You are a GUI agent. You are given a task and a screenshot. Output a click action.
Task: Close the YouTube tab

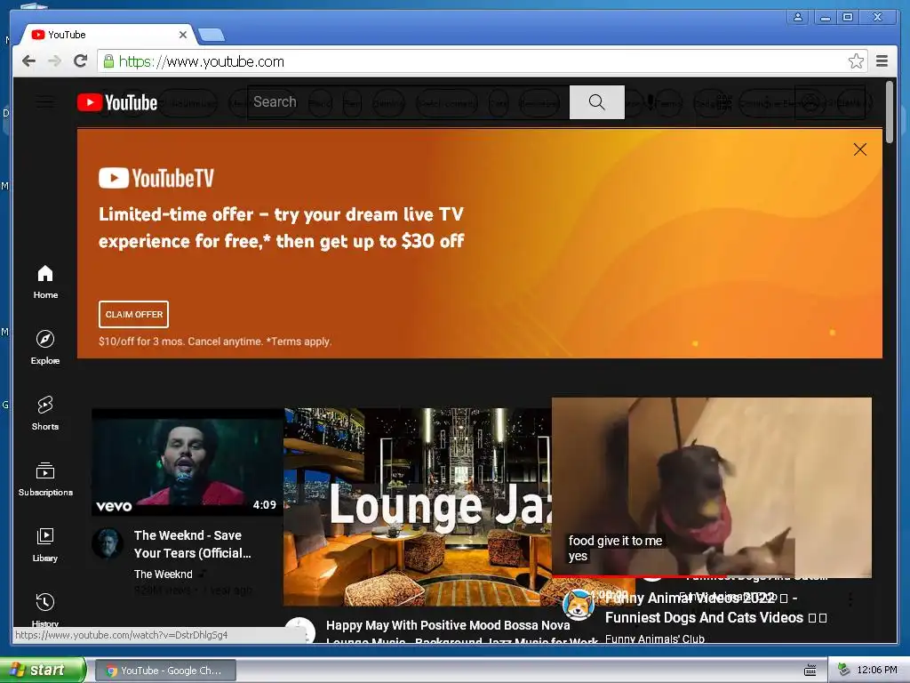pos(183,35)
